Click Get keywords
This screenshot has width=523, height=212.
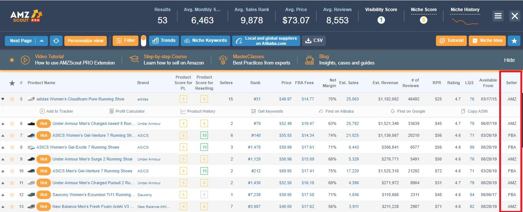267,111
